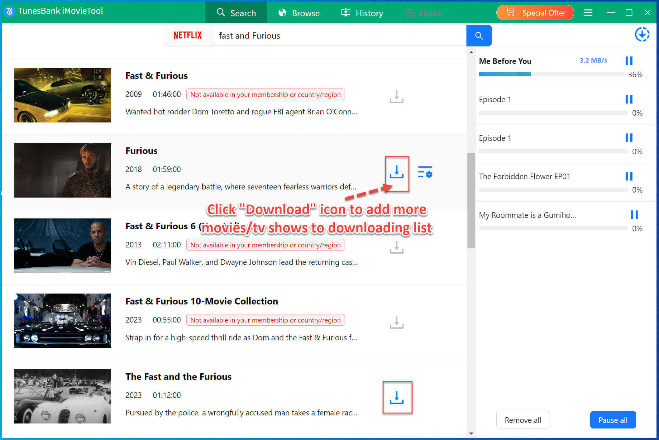
Task: Click the blue search icon beside the search bar
Action: pyautogui.click(x=479, y=35)
